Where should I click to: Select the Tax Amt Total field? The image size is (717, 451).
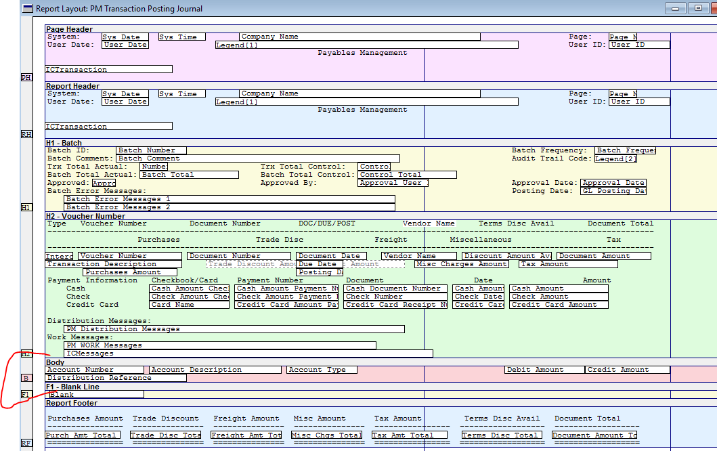coord(410,435)
